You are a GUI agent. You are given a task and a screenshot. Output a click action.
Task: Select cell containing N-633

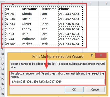click(x=13, y=24)
